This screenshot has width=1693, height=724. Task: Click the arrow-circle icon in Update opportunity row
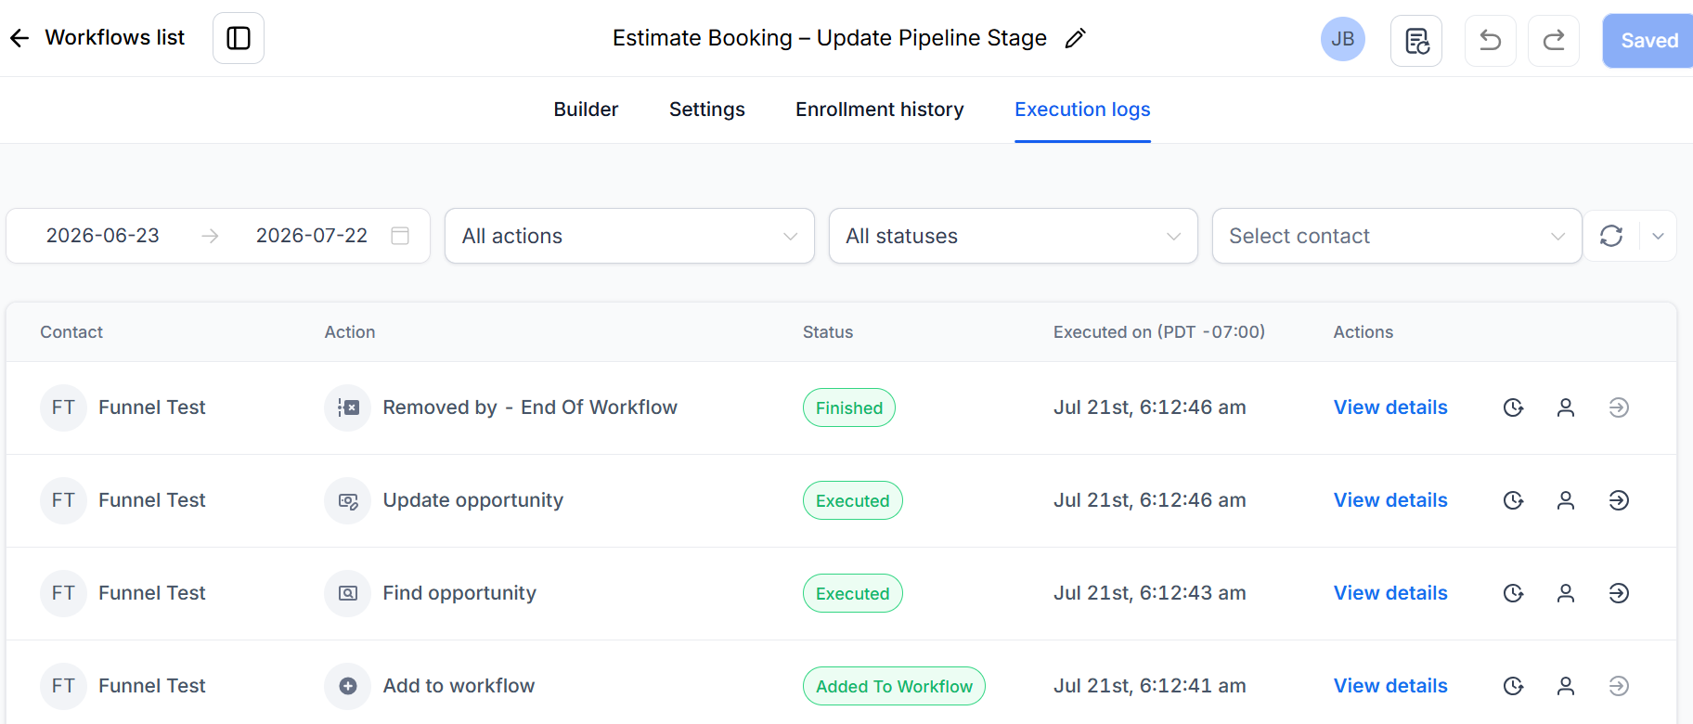tap(1619, 500)
